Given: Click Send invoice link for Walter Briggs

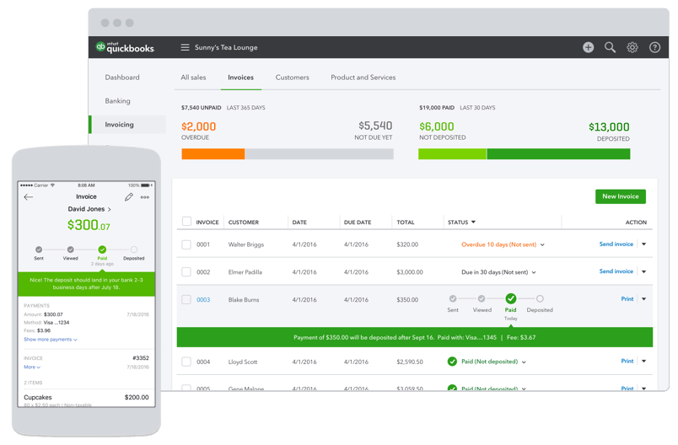Looking at the screenshot, I should pyautogui.click(x=616, y=244).
